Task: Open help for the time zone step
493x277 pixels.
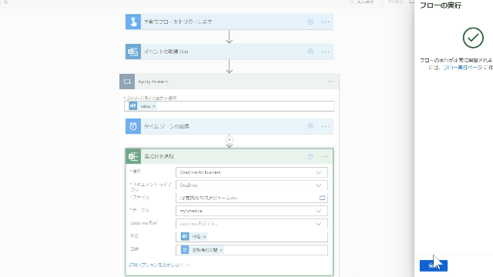Action: tap(310, 126)
